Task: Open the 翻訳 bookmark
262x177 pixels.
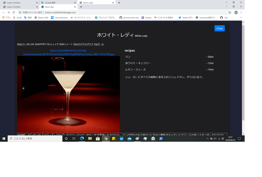Action: click(x=28, y=17)
